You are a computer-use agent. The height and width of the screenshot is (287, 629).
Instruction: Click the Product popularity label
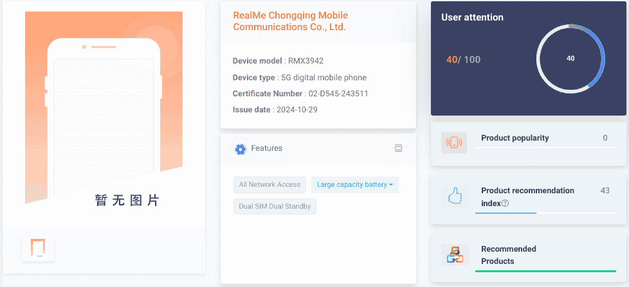click(515, 138)
